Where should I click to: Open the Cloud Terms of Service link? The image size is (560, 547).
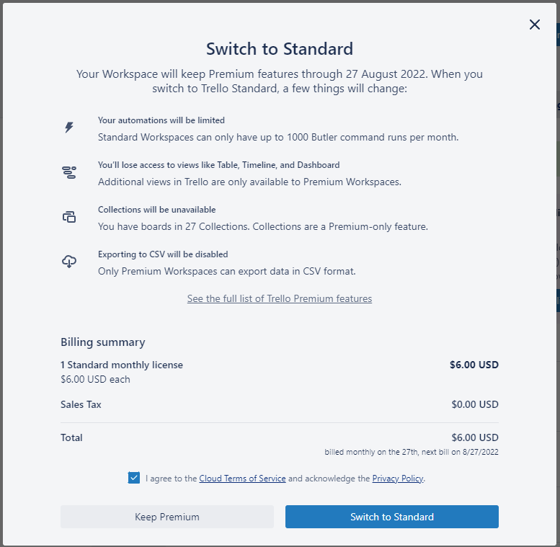[242, 479]
